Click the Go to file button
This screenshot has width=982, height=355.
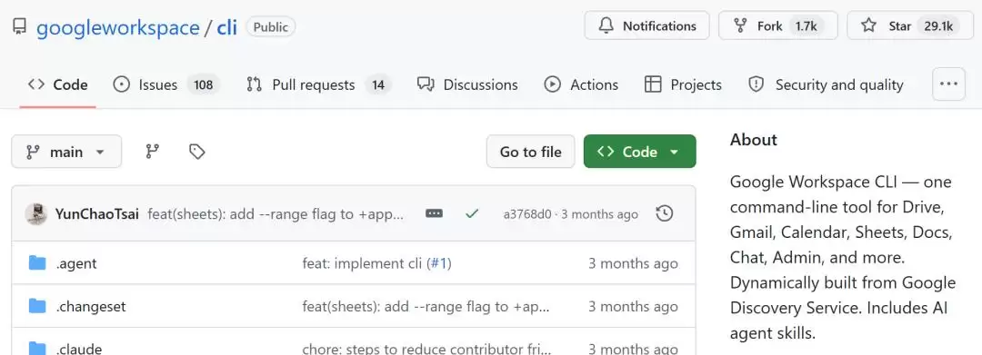(530, 152)
